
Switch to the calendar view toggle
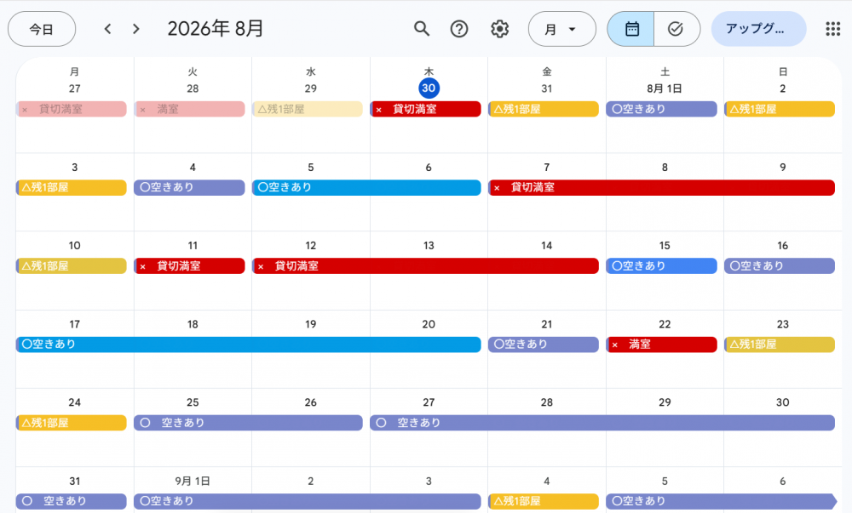tap(630, 29)
